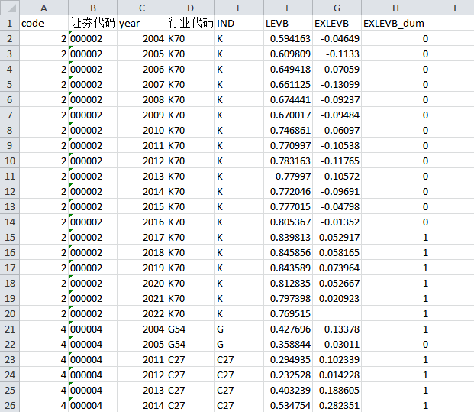Select cell with LEVB value 0.805367

click(288, 222)
